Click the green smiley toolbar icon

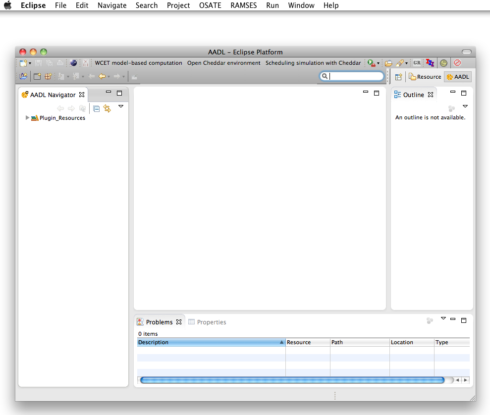click(x=443, y=63)
